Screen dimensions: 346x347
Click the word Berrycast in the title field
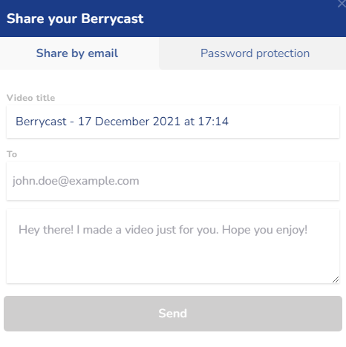tap(41, 122)
